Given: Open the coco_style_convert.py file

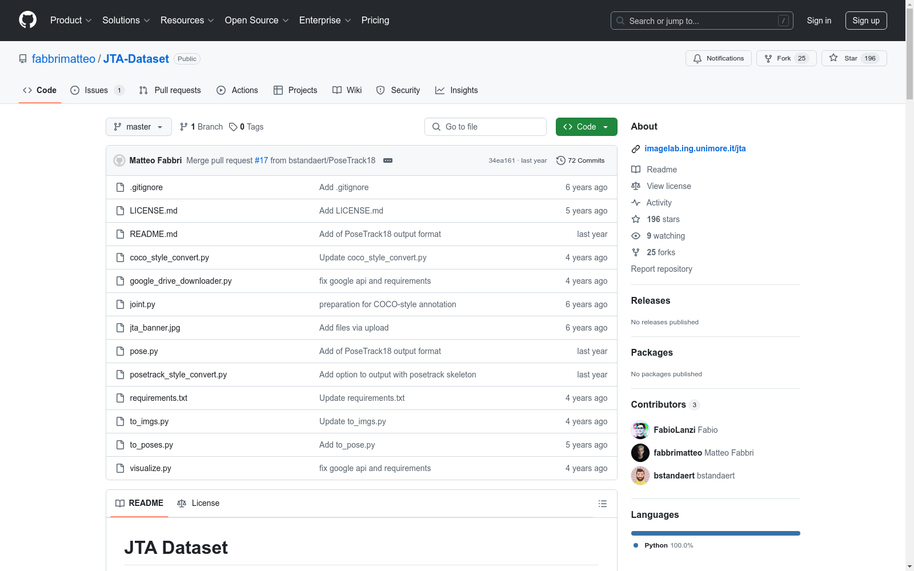Looking at the screenshot, I should pyautogui.click(x=169, y=258).
